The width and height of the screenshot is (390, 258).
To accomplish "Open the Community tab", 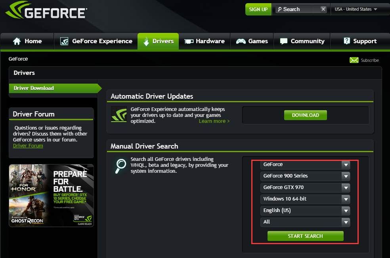I will pos(302,41).
